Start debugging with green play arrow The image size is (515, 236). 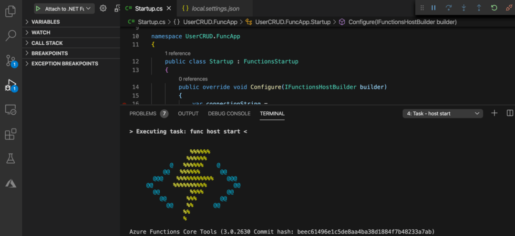(39, 9)
